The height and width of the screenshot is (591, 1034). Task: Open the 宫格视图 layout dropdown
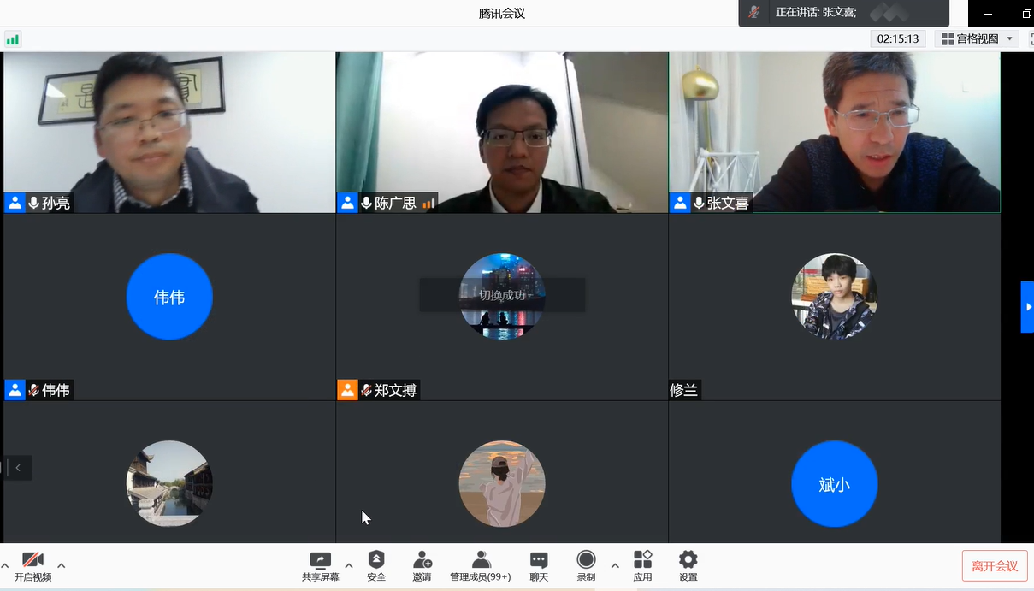977,39
